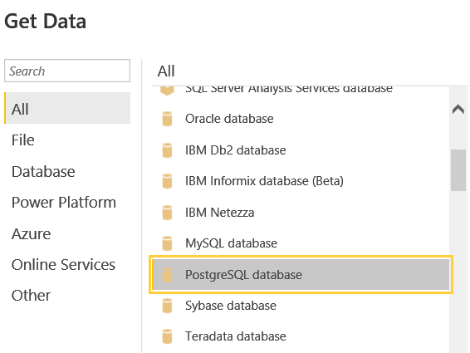Select the Azure category
The height and width of the screenshot is (353, 470).
click(x=31, y=234)
